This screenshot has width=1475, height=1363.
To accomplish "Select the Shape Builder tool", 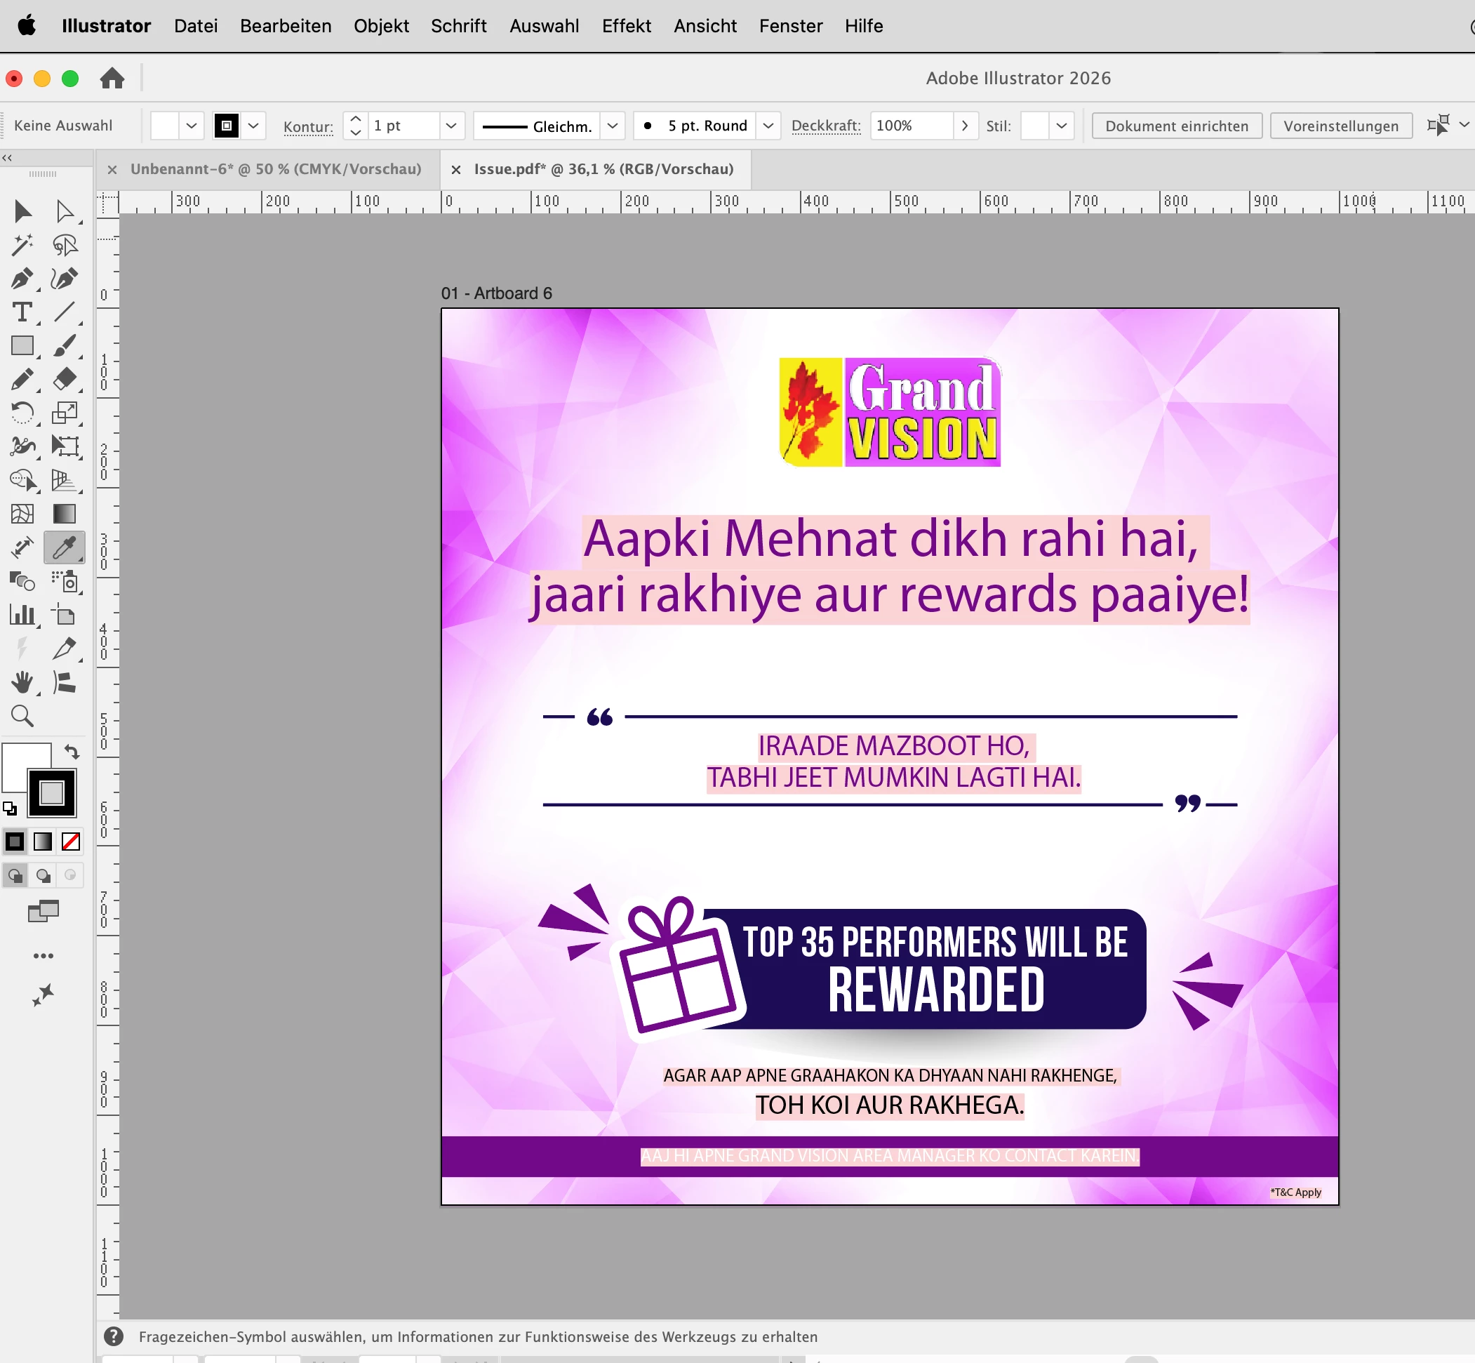I will click(x=22, y=480).
